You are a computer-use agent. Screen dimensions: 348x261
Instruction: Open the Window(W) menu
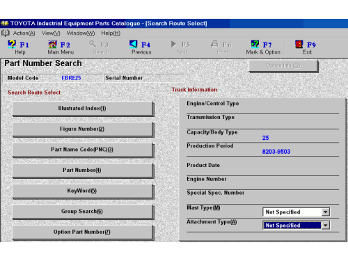[x=81, y=33]
